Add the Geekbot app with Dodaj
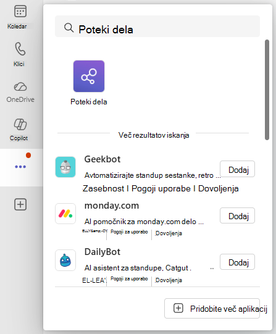The width and height of the screenshot is (276, 334). pos(237,169)
